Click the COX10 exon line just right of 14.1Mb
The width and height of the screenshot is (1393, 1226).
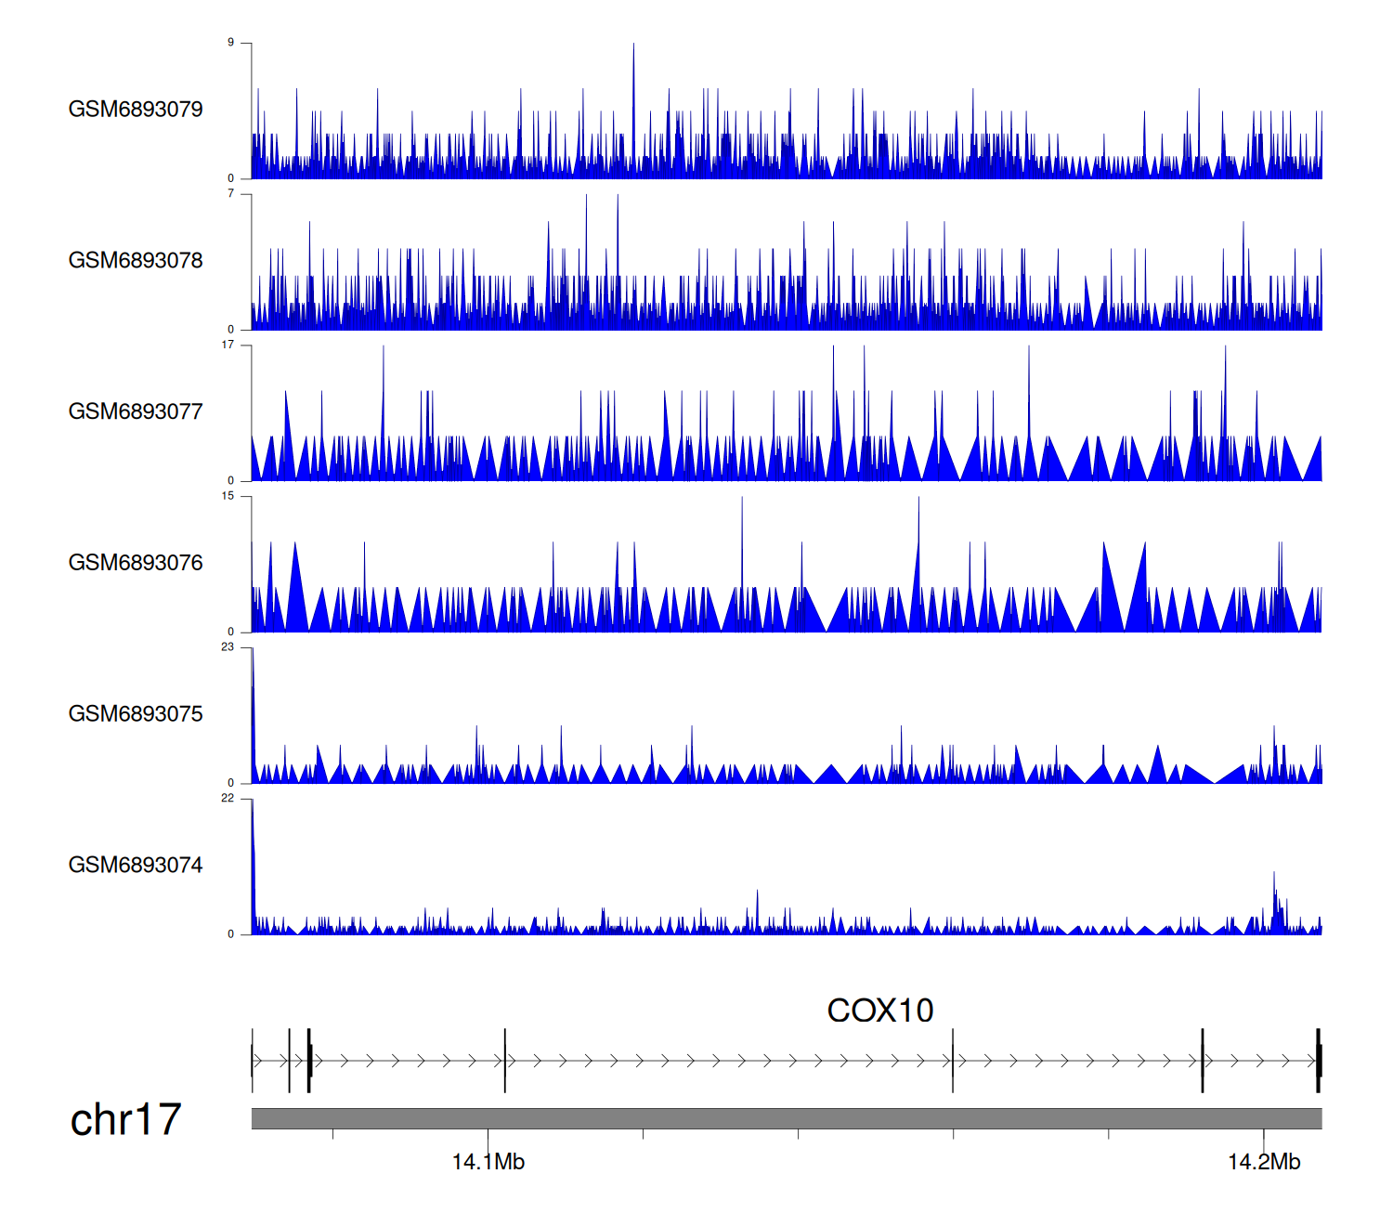pos(505,1061)
